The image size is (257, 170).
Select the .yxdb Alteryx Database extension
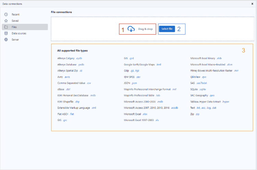pyautogui.click(x=81, y=64)
